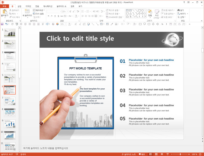This screenshot has width=204, height=156.
Task: Toggle underline formatting in font group
Action: click(55, 16)
